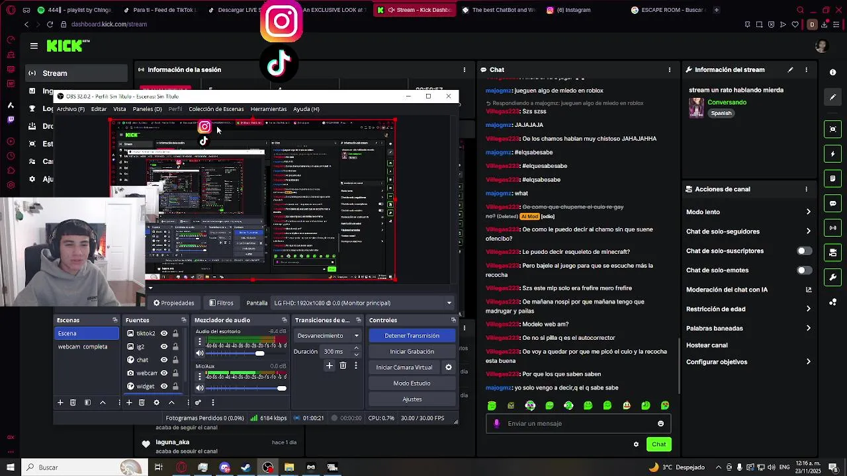Expand Chat de solo-seguidores options

point(808,231)
